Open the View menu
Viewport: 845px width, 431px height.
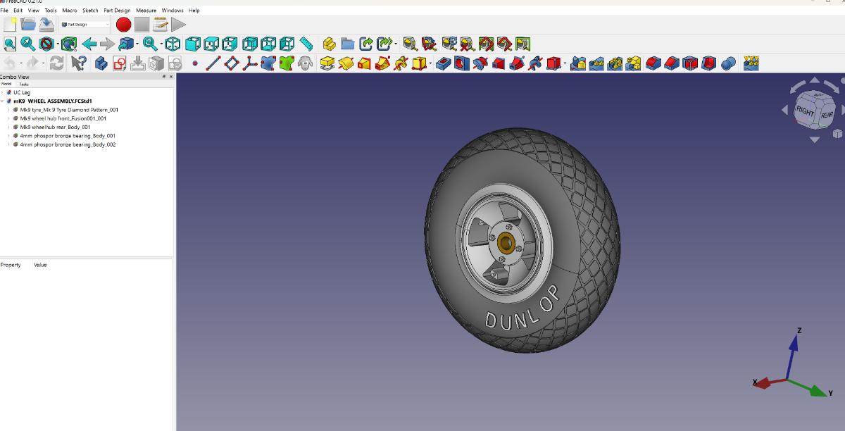pos(34,11)
